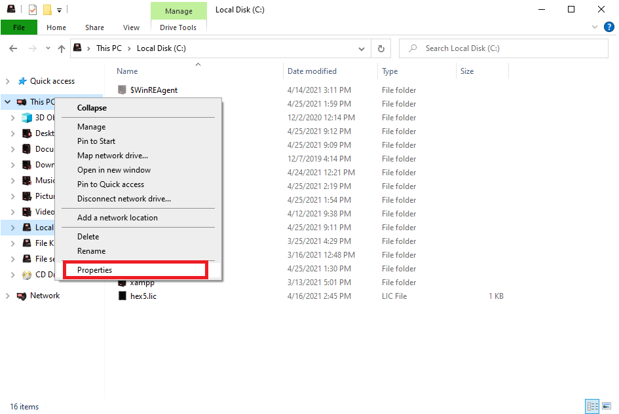Open the View ribbon tab

coord(131,27)
